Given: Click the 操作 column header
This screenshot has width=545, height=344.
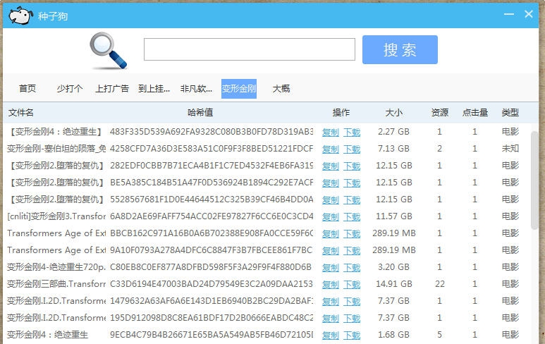Looking at the screenshot, I should [x=341, y=112].
